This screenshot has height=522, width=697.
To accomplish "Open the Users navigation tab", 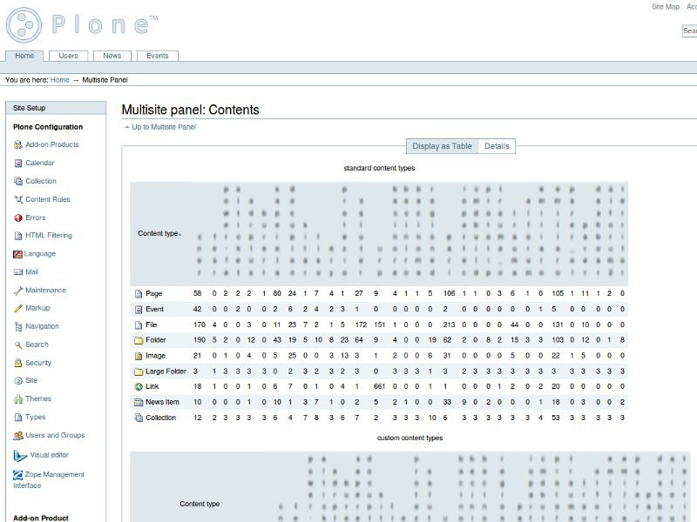I will pyautogui.click(x=68, y=56).
